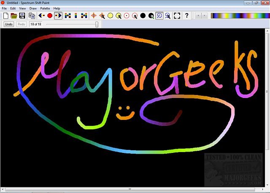Click the palette next right arrow button
Image resolution: width=270 pixels, height=193 pixels.
tap(204, 16)
